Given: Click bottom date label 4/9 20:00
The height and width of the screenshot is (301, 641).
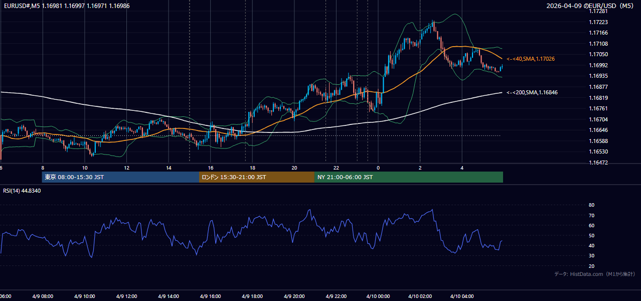Looking at the screenshot, I should click(294, 296).
